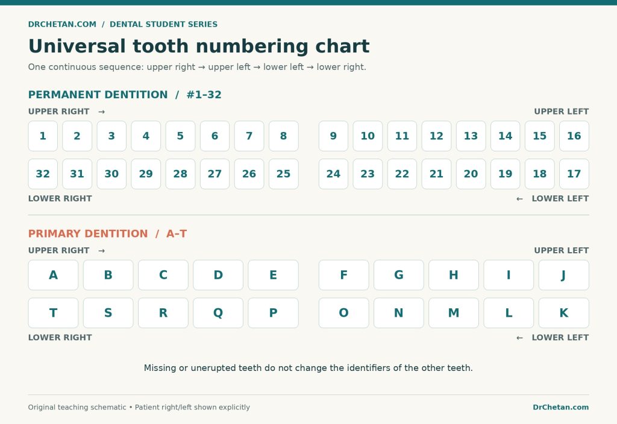Viewport: 617px width, 424px height.
Task: Select primary tooth O box
Action: point(344,313)
